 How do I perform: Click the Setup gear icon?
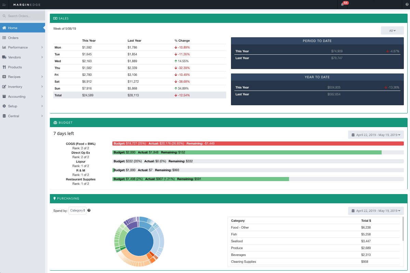(x=4, y=106)
